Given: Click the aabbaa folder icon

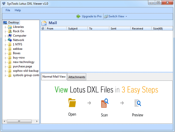Looking at the screenshot, I should point(10,49).
